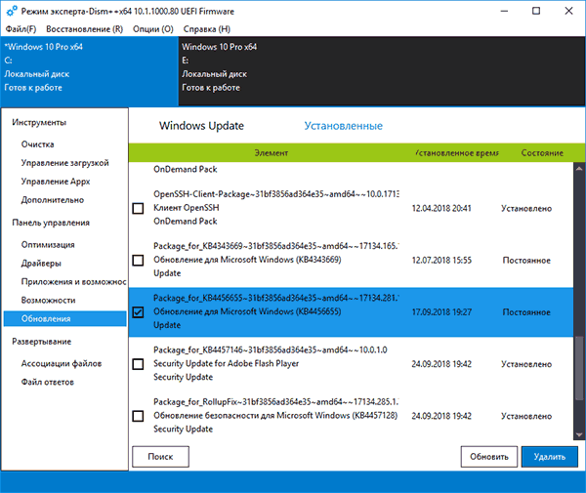
Task: Select the Обновления sidebar item
Action: [65, 318]
